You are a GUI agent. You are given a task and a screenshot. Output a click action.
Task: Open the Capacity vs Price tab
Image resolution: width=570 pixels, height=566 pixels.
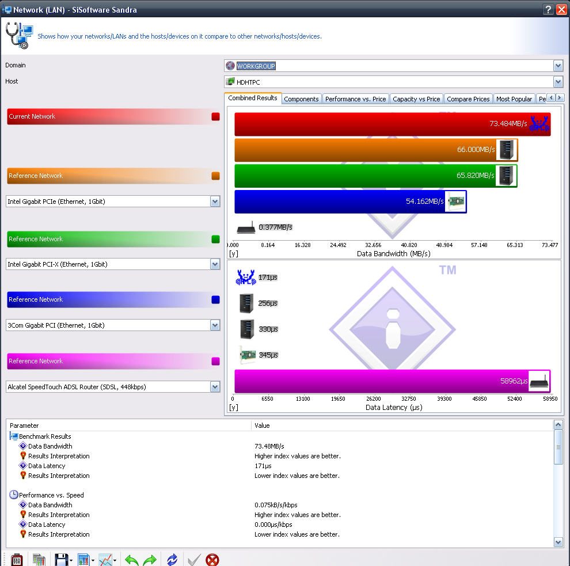[417, 99]
